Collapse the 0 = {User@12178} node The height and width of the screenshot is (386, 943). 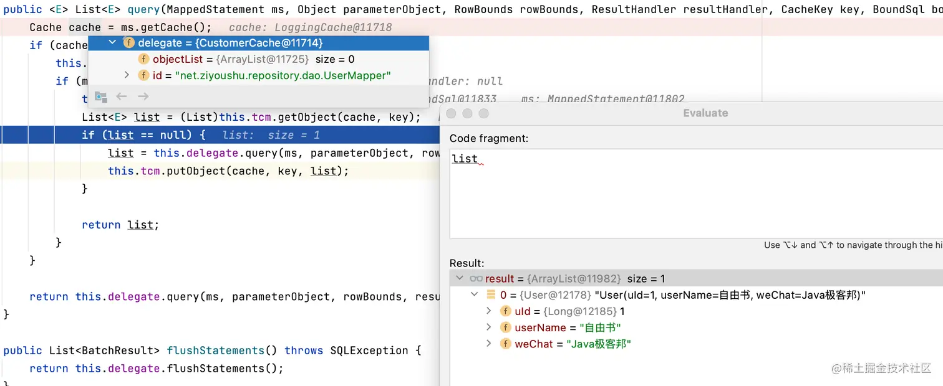(x=474, y=294)
